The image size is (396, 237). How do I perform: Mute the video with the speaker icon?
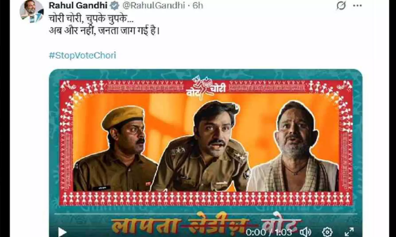(306, 232)
